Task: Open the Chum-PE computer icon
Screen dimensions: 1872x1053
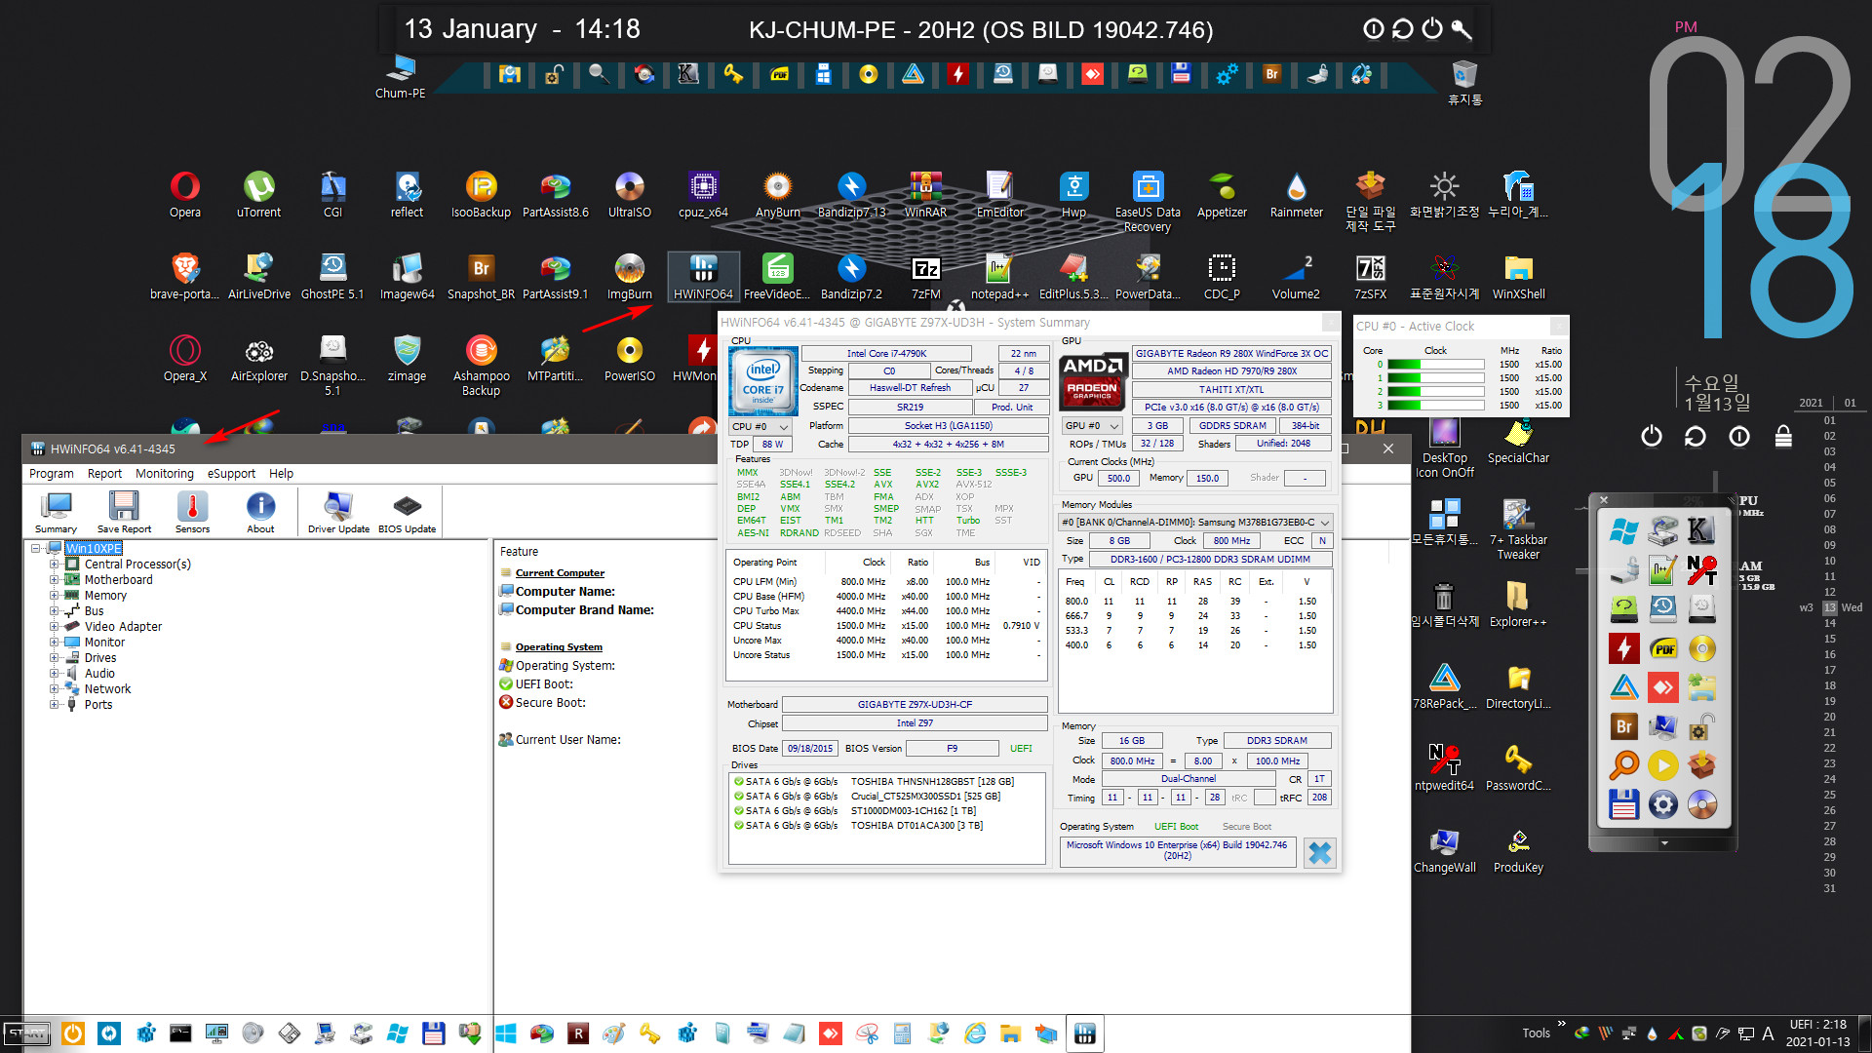Action: pyautogui.click(x=400, y=78)
